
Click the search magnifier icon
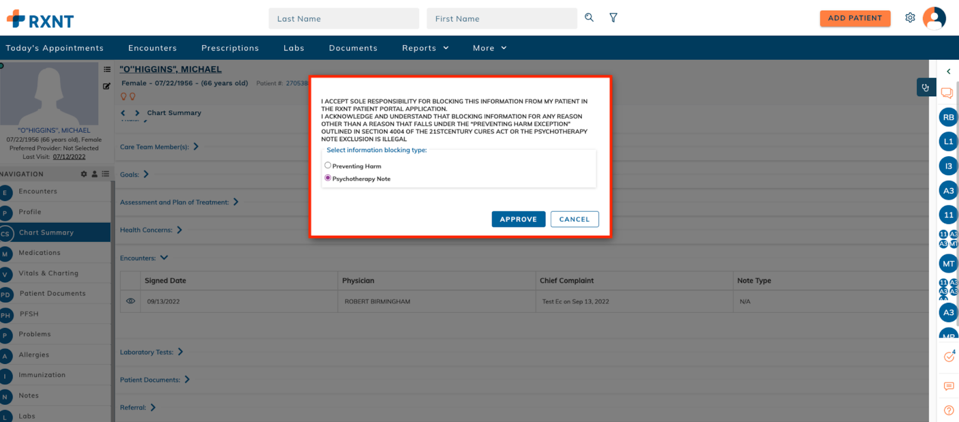pos(589,17)
